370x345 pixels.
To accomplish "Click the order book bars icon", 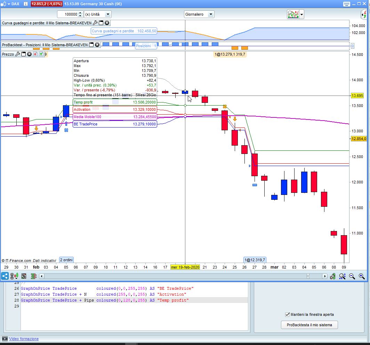I will pyautogui.click(x=33, y=276).
